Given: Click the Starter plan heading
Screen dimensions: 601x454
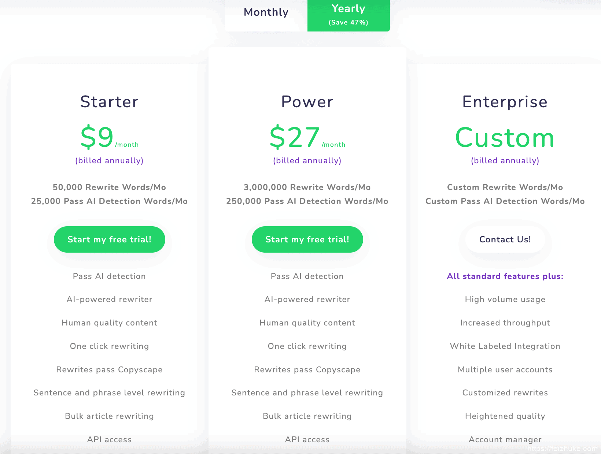Looking at the screenshot, I should click(x=109, y=102).
